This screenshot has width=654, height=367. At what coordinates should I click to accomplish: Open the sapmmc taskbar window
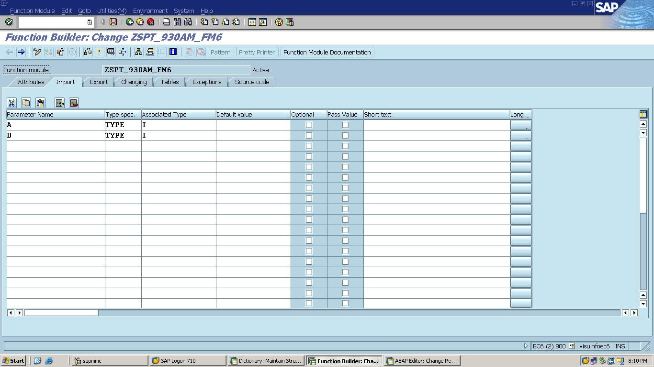(x=110, y=361)
